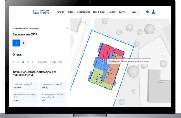This screenshot has width=181, height=118.
Task: Select floor 3 tab
Action: coord(23,62)
